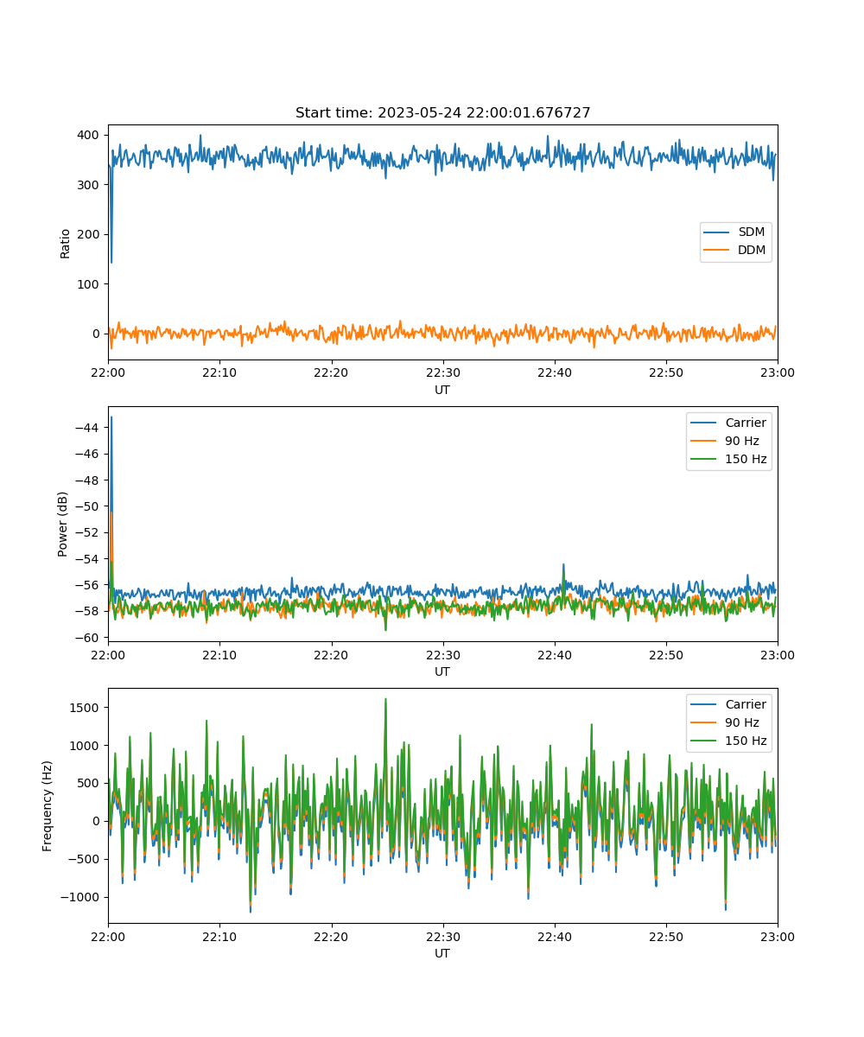Click the '200' tick on the Ratio axis
The height and width of the screenshot is (1037, 864).
point(90,234)
